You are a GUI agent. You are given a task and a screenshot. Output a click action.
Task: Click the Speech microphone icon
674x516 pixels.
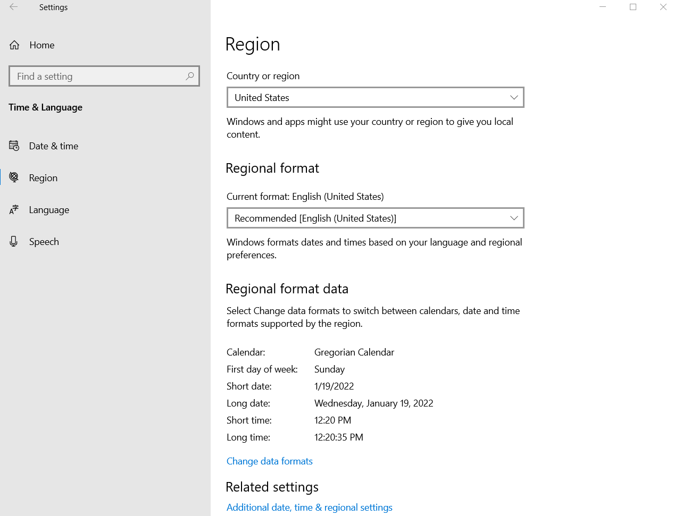[x=14, y=242]
